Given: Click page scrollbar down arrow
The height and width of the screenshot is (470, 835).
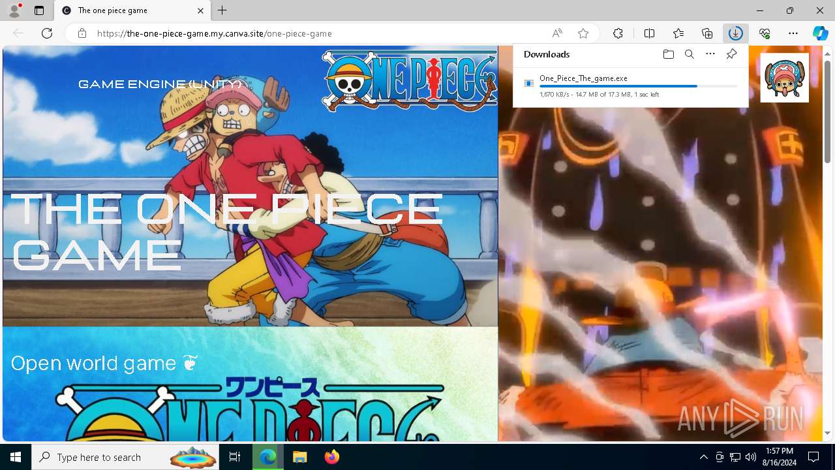Looking at the screenshot, I should click(827, 433).
